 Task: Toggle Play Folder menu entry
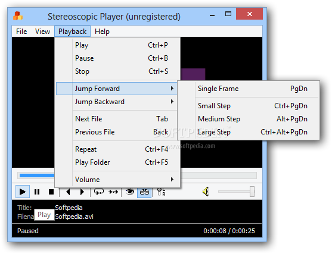pyautogui.click(x=117, y=162)
